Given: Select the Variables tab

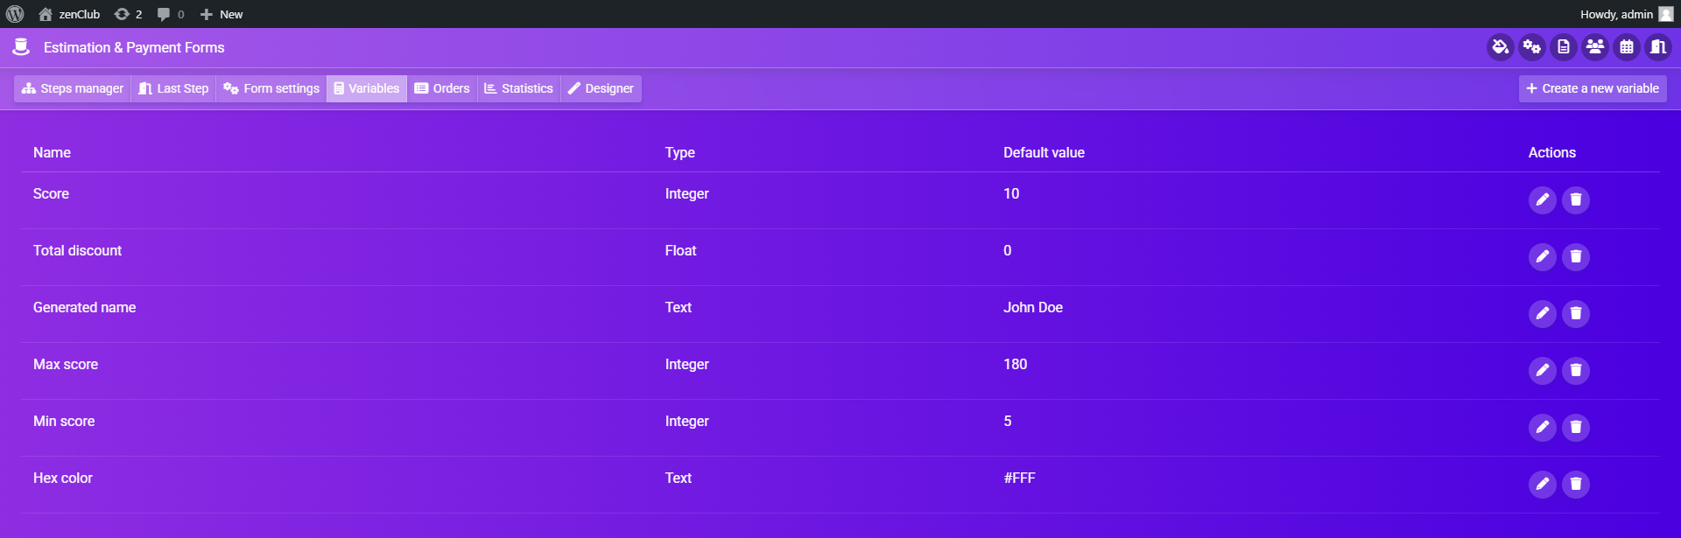Looking at the screenshot, I should point(367,88).
